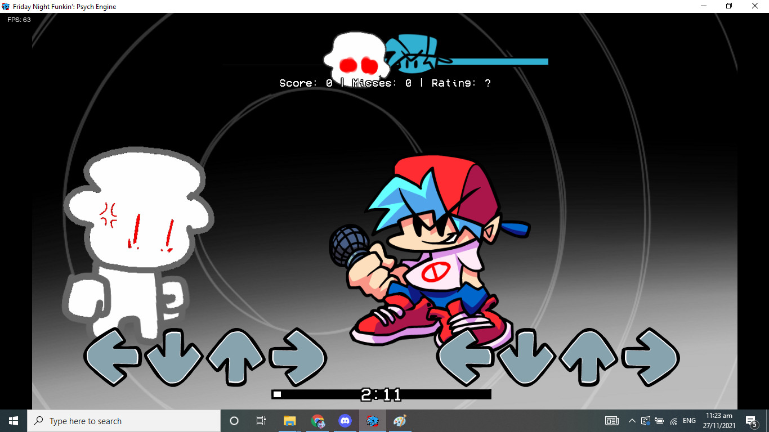Click the player's up arrow receptor
The image size is (769, 432).
589,357
